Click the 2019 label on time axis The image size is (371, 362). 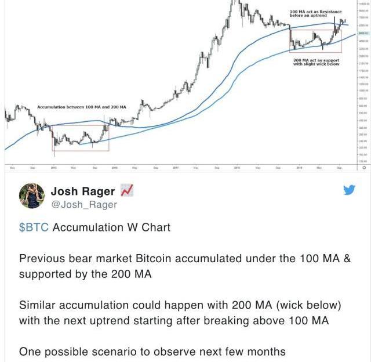(299, 168)
